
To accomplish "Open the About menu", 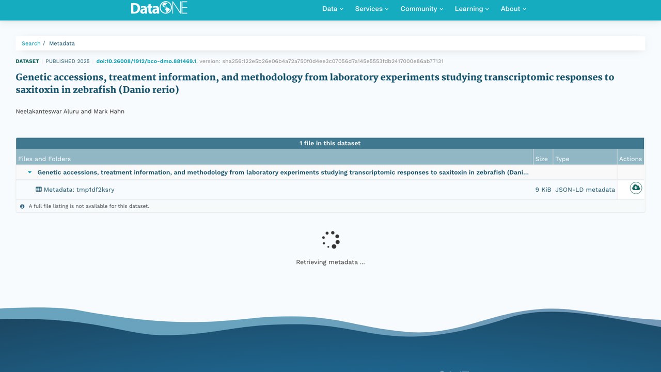I will 513,9.
